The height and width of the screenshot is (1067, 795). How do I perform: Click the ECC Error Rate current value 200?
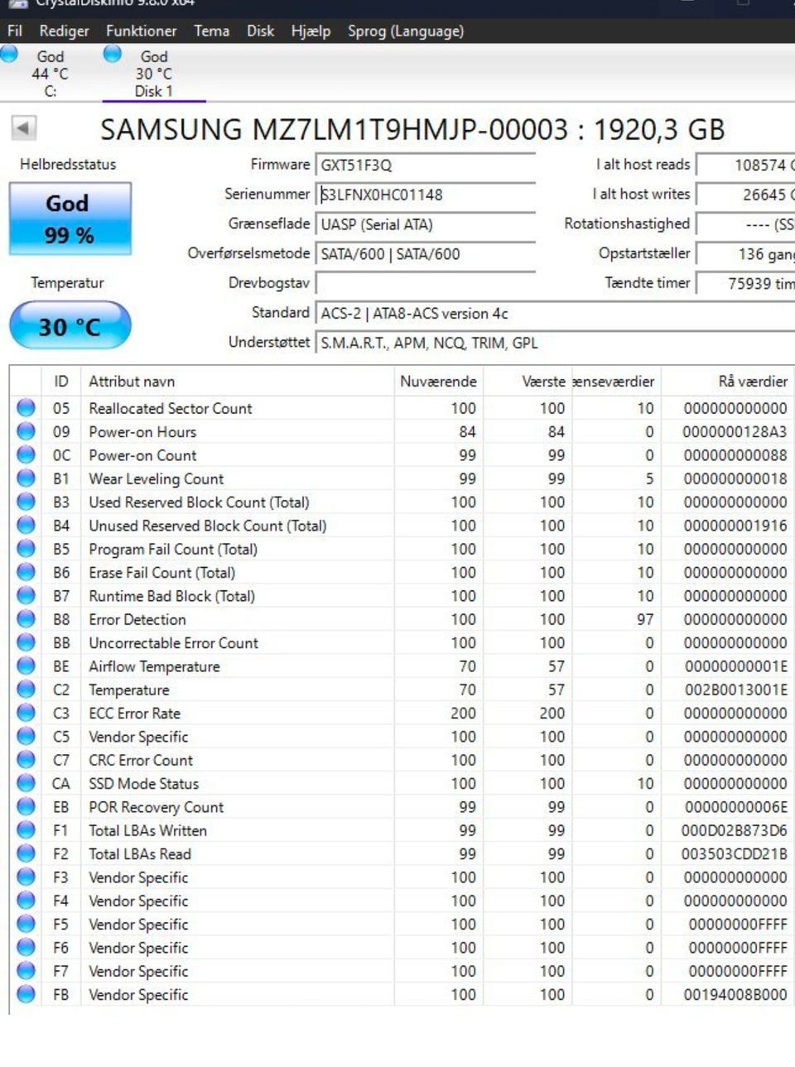click(x=463, y=713)
